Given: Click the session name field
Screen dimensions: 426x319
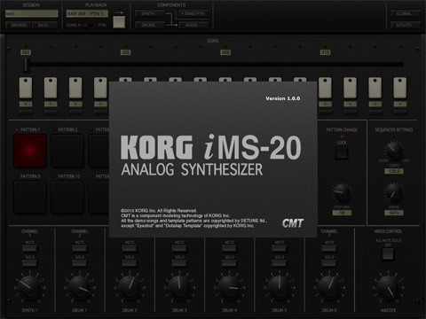Looking at the screenshot, I should click(32, 13).
